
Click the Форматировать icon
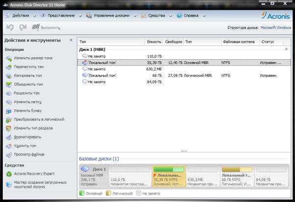(x=9, y=137)
